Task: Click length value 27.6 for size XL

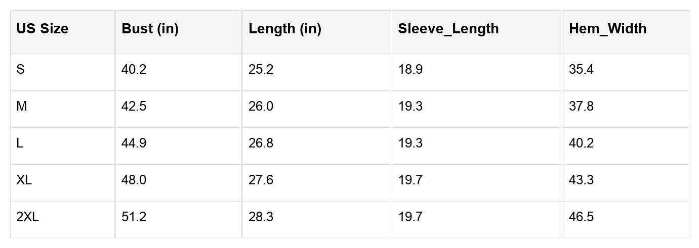Action: 261,180
